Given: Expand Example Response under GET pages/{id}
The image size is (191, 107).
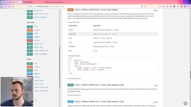Looking at the screenshot, I should point(74,95).
